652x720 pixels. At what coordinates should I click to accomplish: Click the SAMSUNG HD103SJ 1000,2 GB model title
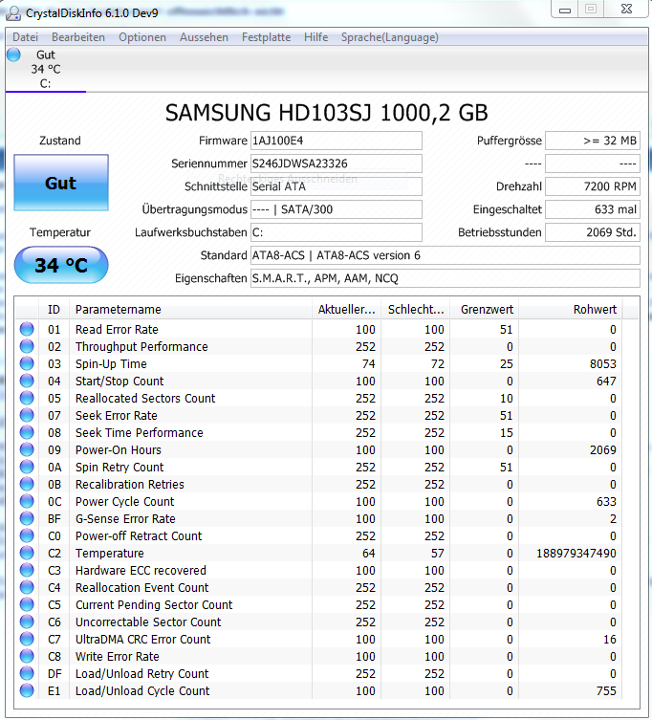(326, 113)
